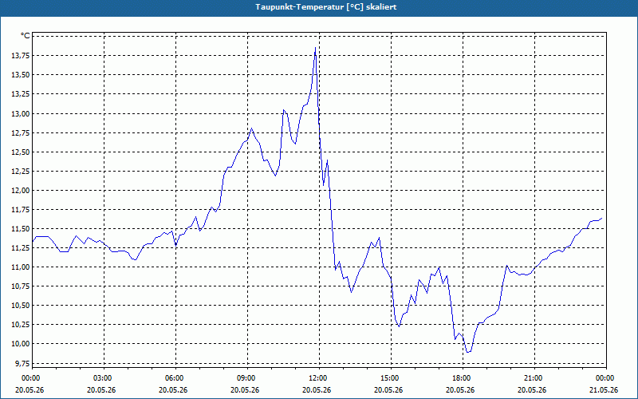
Task: Select the "06:00" time label
Action: pos(175,378)
